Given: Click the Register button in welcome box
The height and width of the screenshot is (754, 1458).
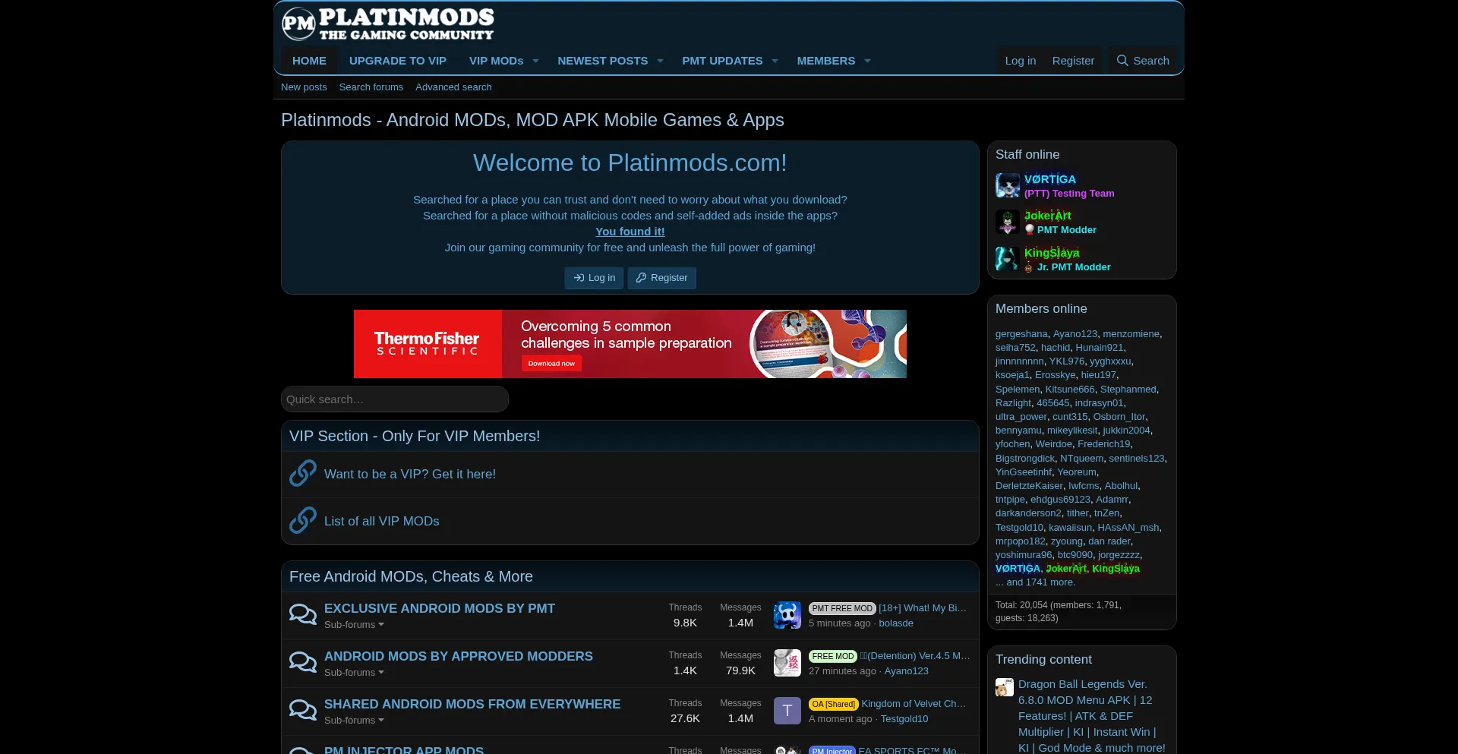Looking at the screenshot, I should [661, 278].
